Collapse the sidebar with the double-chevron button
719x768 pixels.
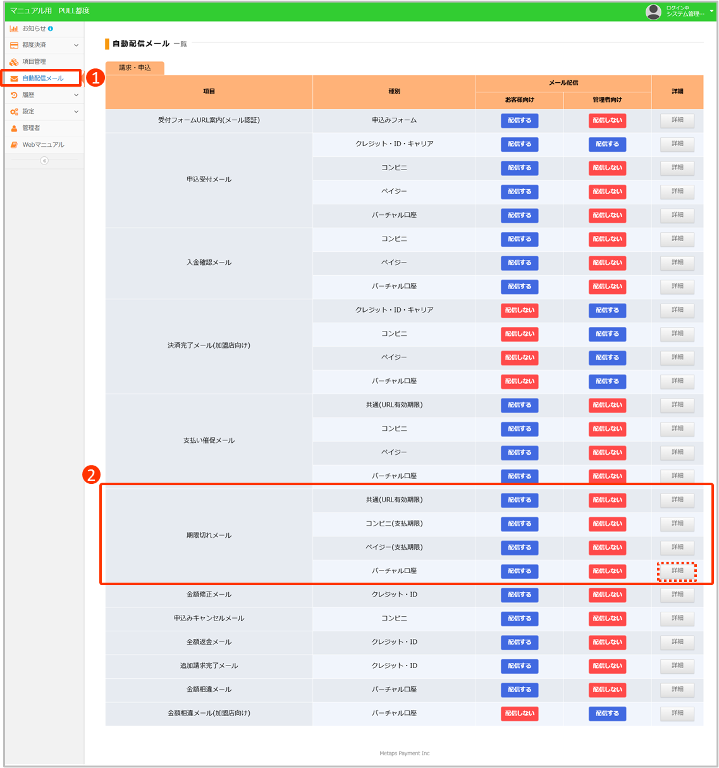click(x=44, y=161)
